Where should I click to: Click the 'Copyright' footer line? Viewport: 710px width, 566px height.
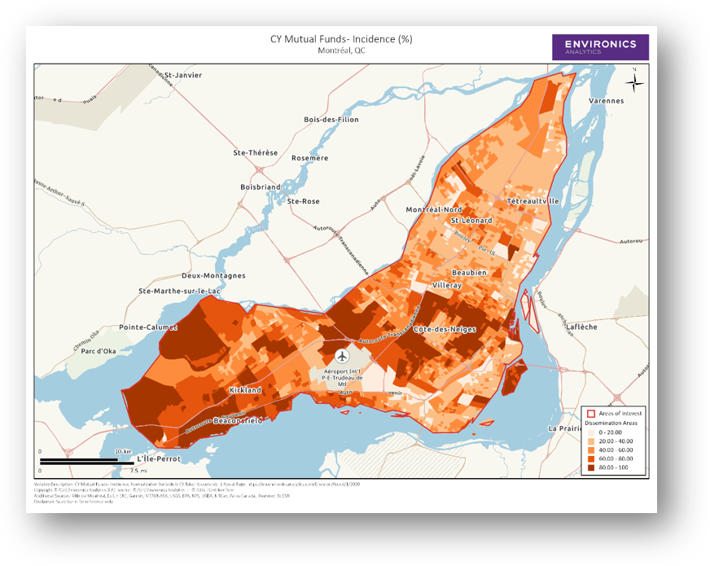(x=134, y=490)
